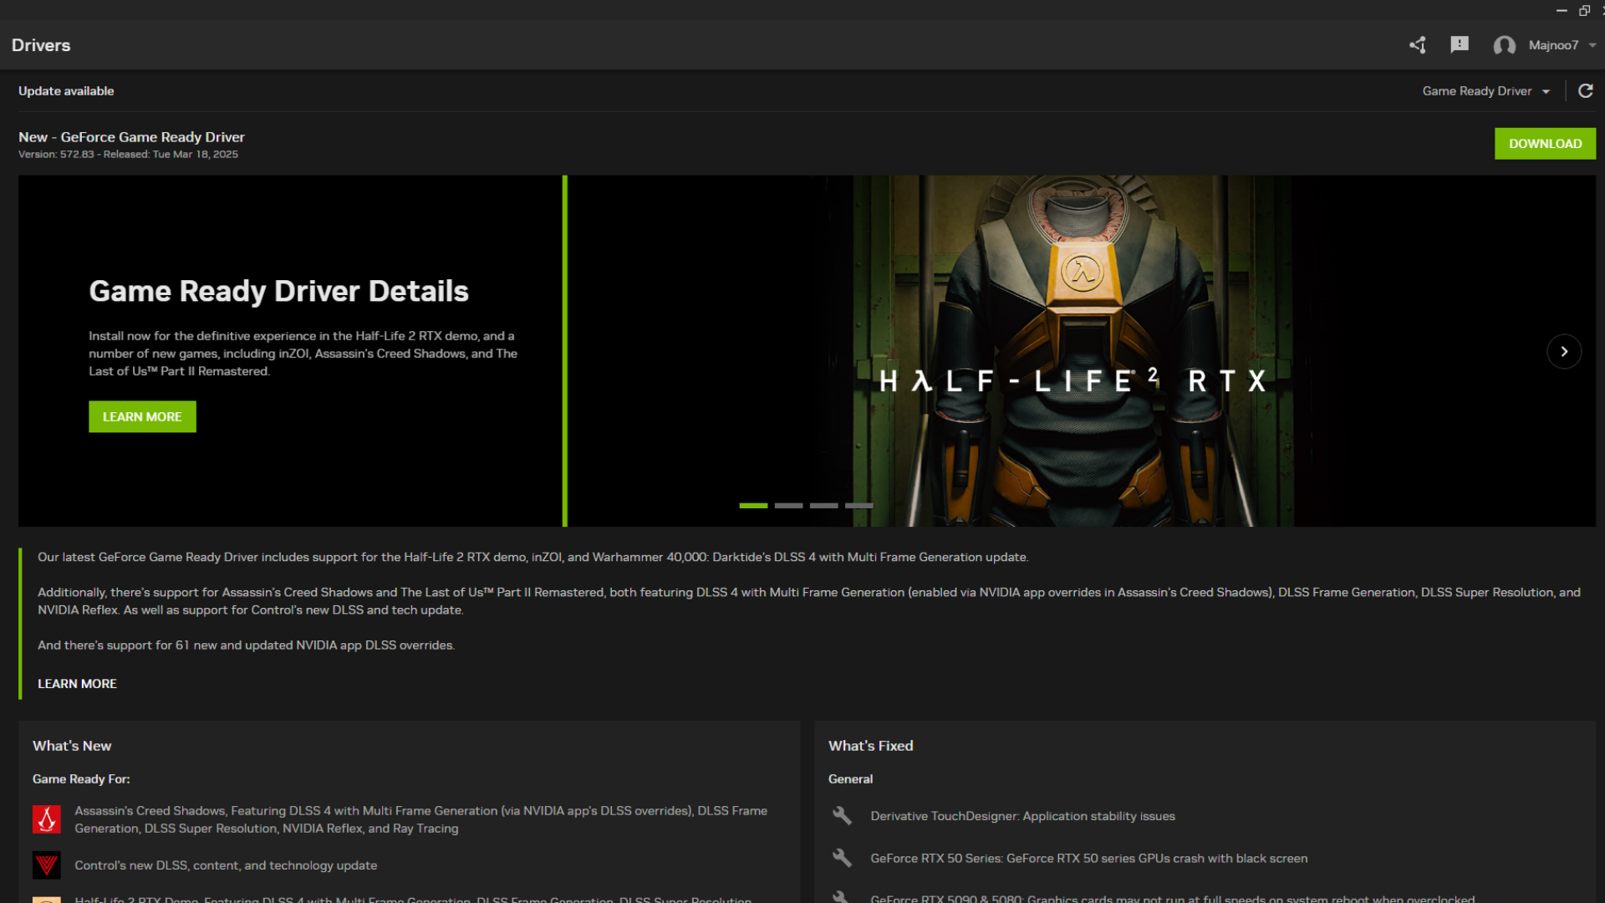Image resolution: width=1605 pixels, height=903 pixels.
Task: Click the Majnoo7 username
Action: point(1553,45)
